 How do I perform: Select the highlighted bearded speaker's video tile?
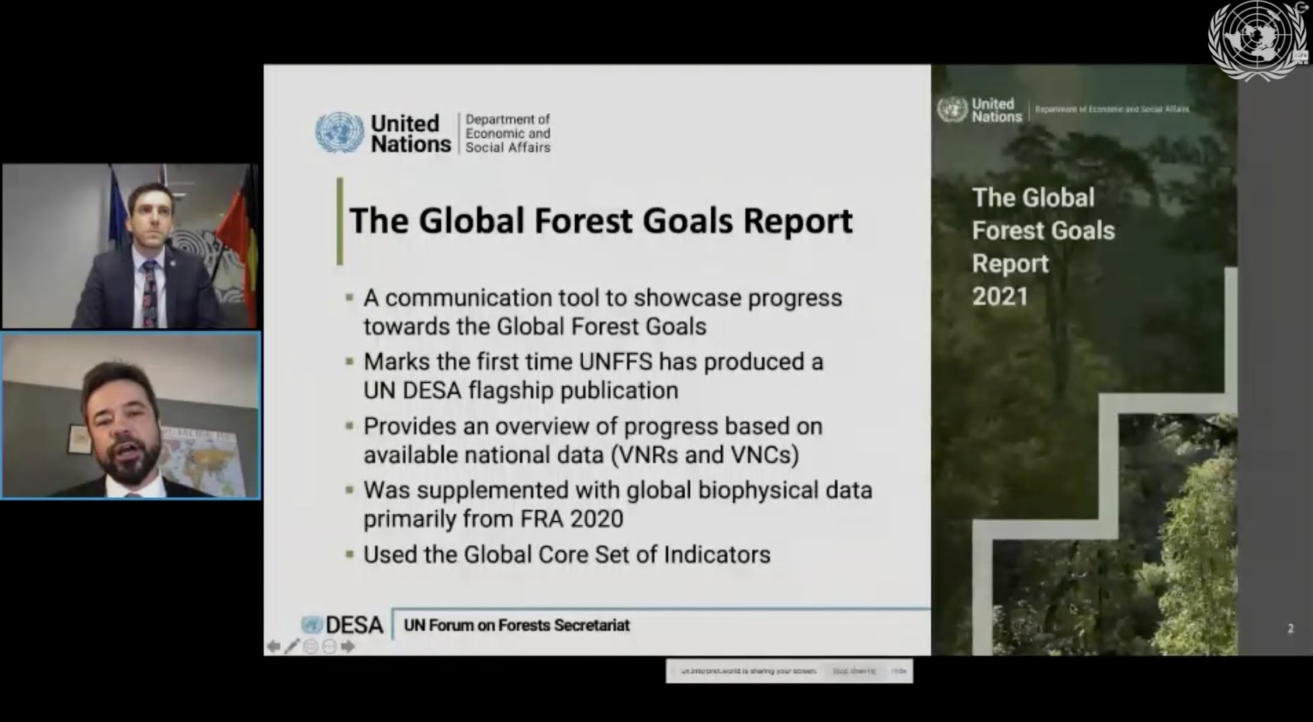pyautogui.click(x=130, y=416)
